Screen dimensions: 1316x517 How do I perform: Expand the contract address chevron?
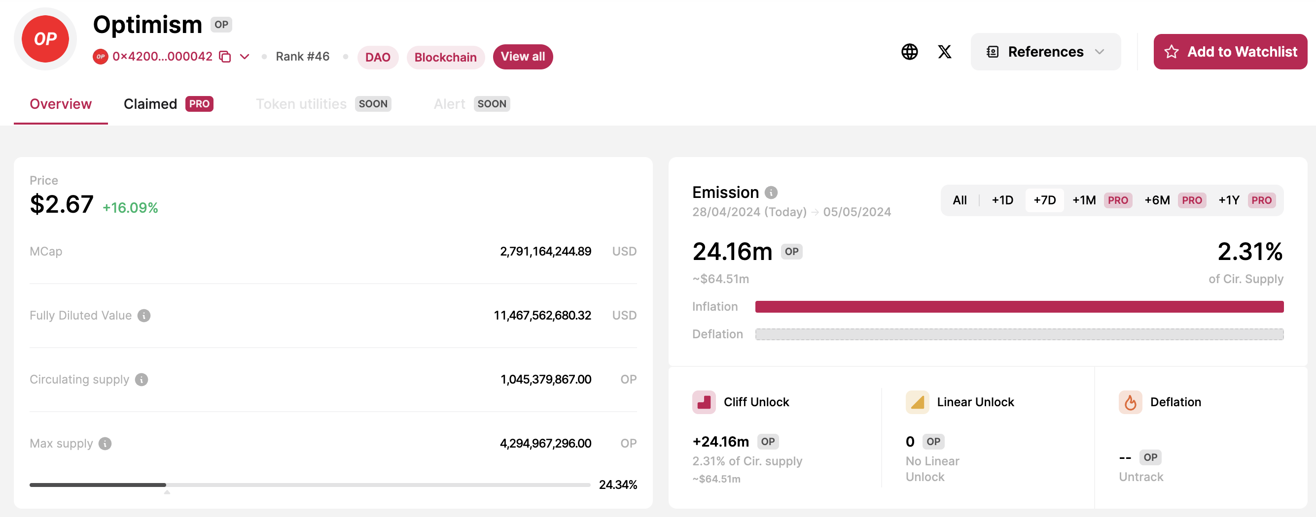pos(245,56)
